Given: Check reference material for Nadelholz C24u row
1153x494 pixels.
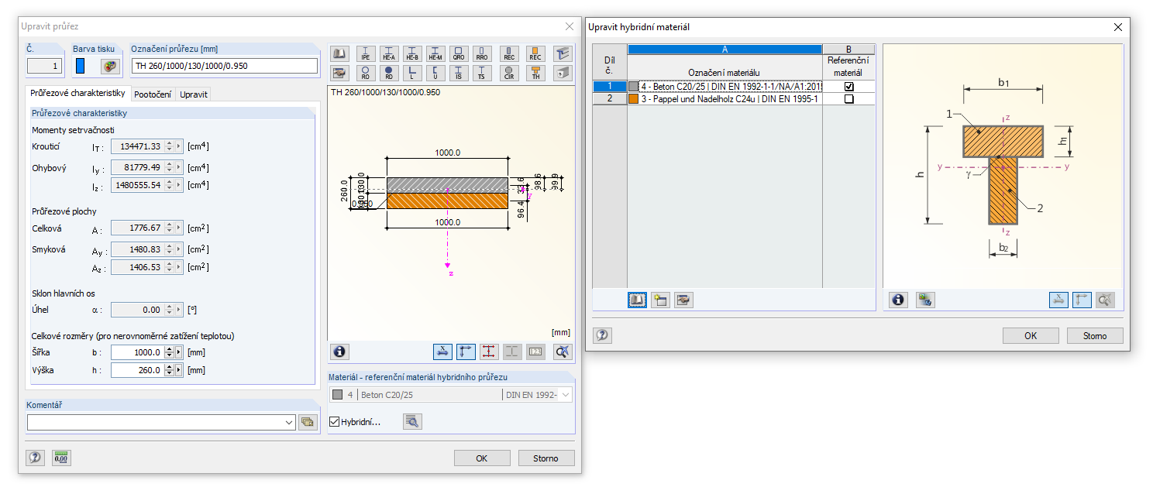Looking at the screenshot, I should pos(848,99).
